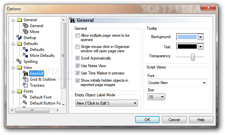The image size is (225, 135).
Task: Click the General folder icon in tree
Action: coord(19,20)
